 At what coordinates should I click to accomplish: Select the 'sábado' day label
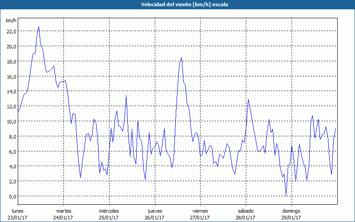click(x=245, y=211)
